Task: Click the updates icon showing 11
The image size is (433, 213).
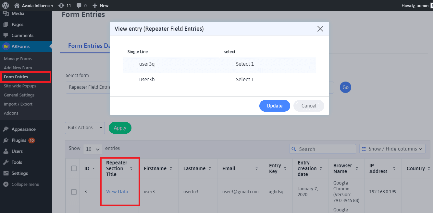Action: [61, 6]
